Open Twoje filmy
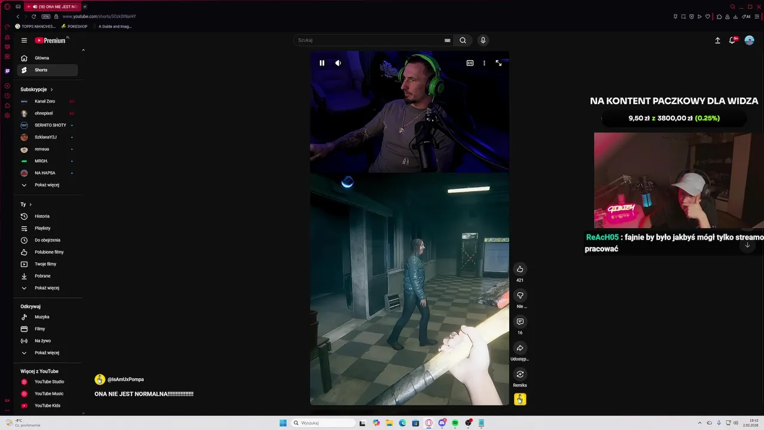The width and height of the screenshot is (764, 430). [47, 264]
